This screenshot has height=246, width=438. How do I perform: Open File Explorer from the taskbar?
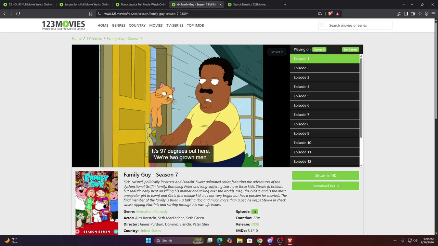click(x=240, y=241)
